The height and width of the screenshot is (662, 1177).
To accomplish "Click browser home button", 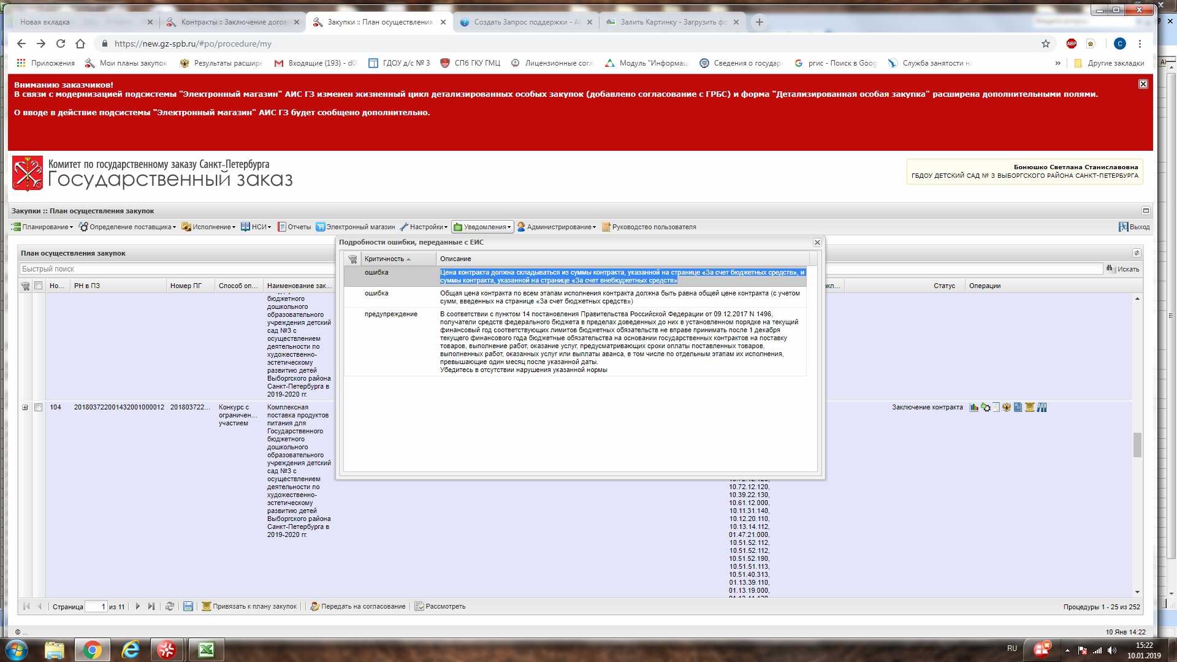I will [80, 44].
